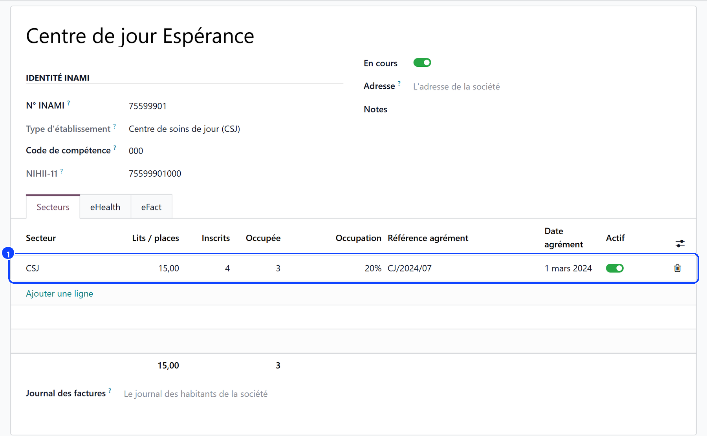Switch to the Secteurs tab
This screenshot has width=707, height=436.
pyautogui.click(x=53, y=207)
